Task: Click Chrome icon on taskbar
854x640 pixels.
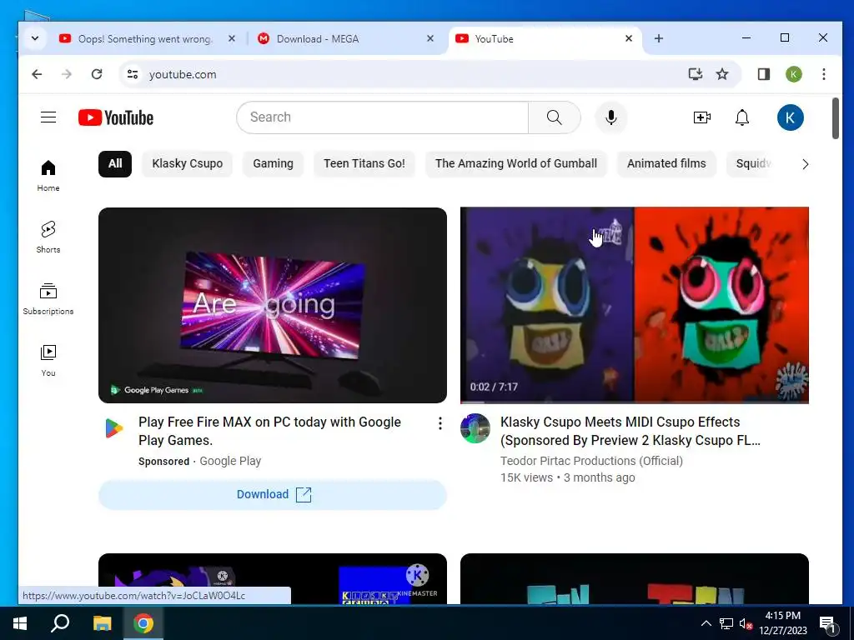Action: [143, 623]
